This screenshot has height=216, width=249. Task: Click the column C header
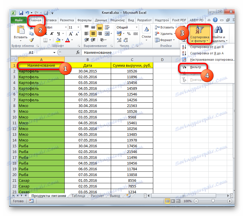132,60
